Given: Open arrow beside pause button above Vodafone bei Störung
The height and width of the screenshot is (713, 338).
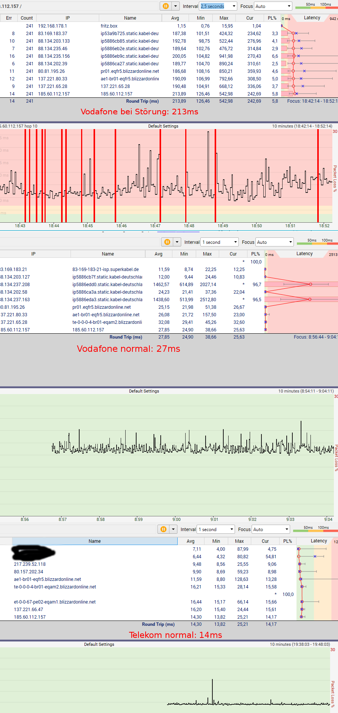Looking at the screenshot, I should pos(175,6).
